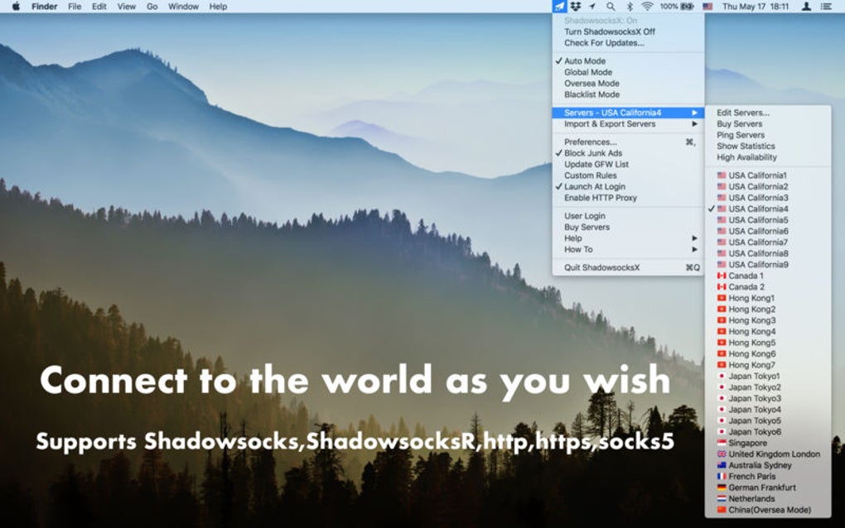
Task: Open the Edit menu in menu bar
Action: pyautogui.click(x=99, y=7)
